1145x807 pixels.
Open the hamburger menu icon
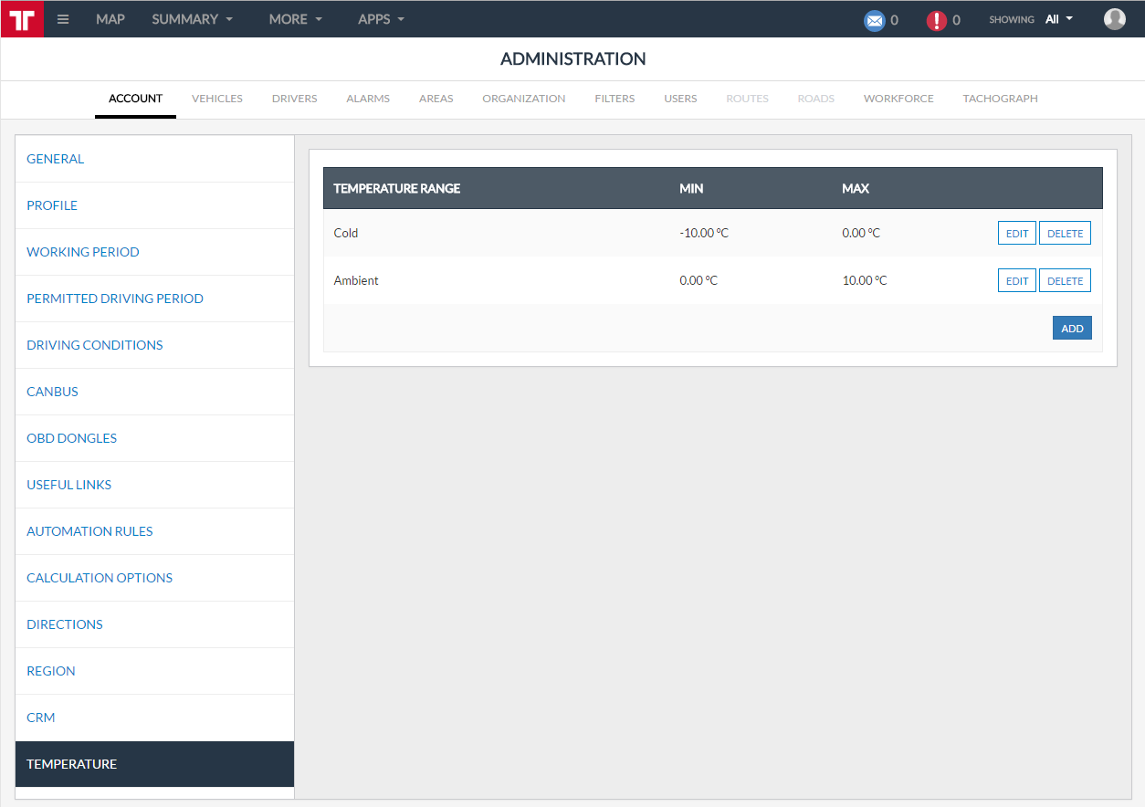pyautogui.click(x=63, y=19)
